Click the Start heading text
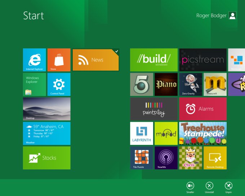The height and width of the screenshot is (196, 245). (34, 15)
